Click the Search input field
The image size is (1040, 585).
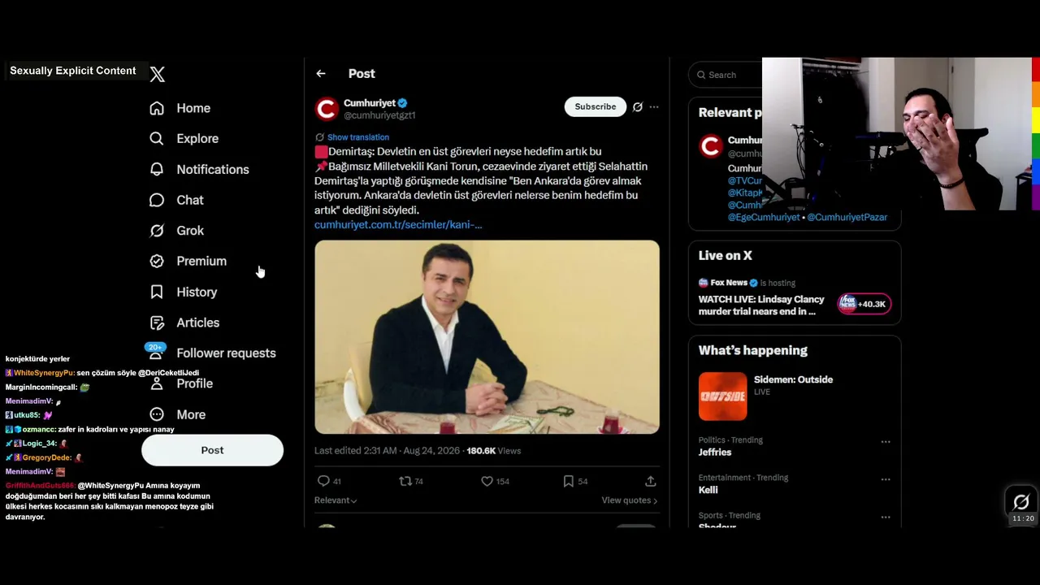click(727, 75)
